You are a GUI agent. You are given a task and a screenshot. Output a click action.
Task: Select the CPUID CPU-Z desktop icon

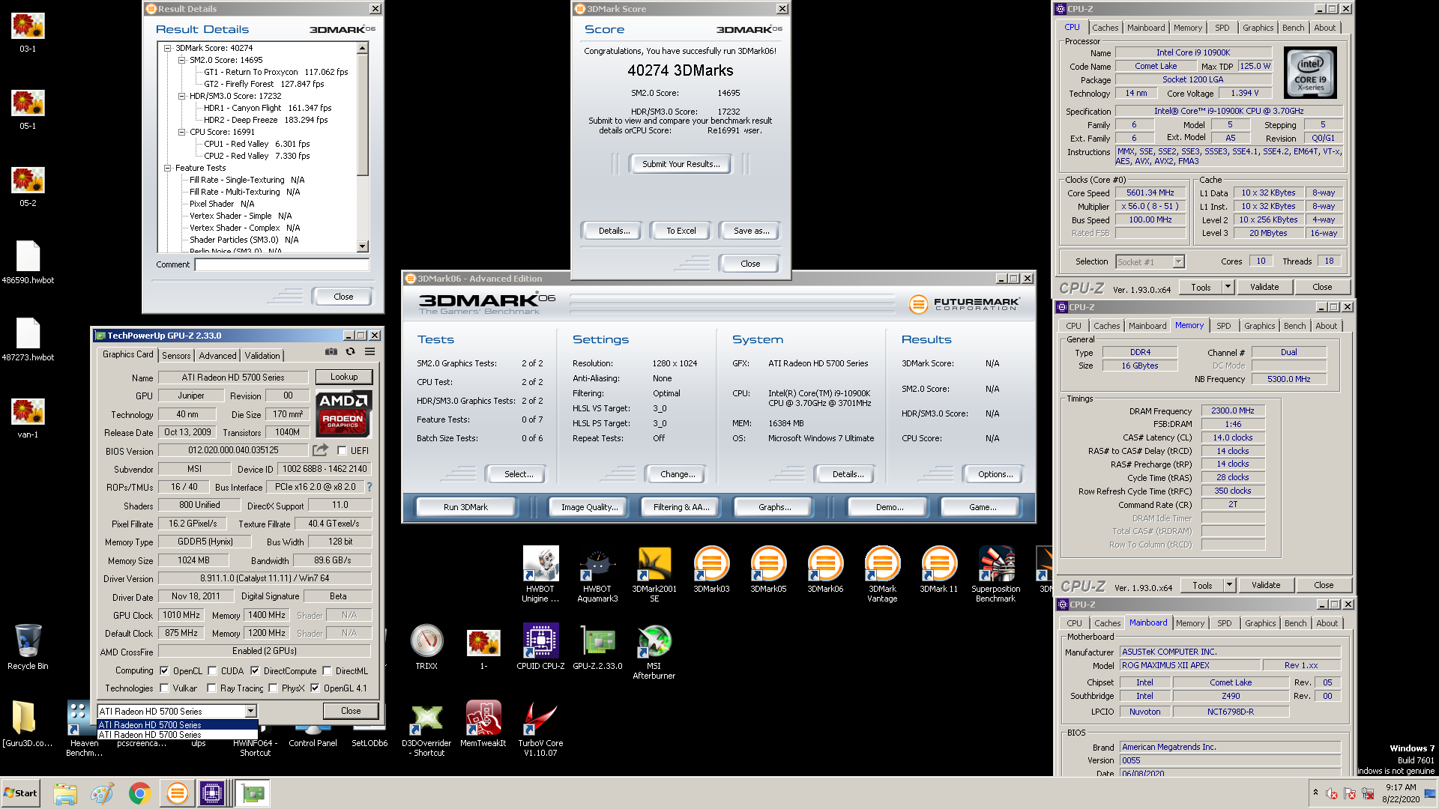540,647
